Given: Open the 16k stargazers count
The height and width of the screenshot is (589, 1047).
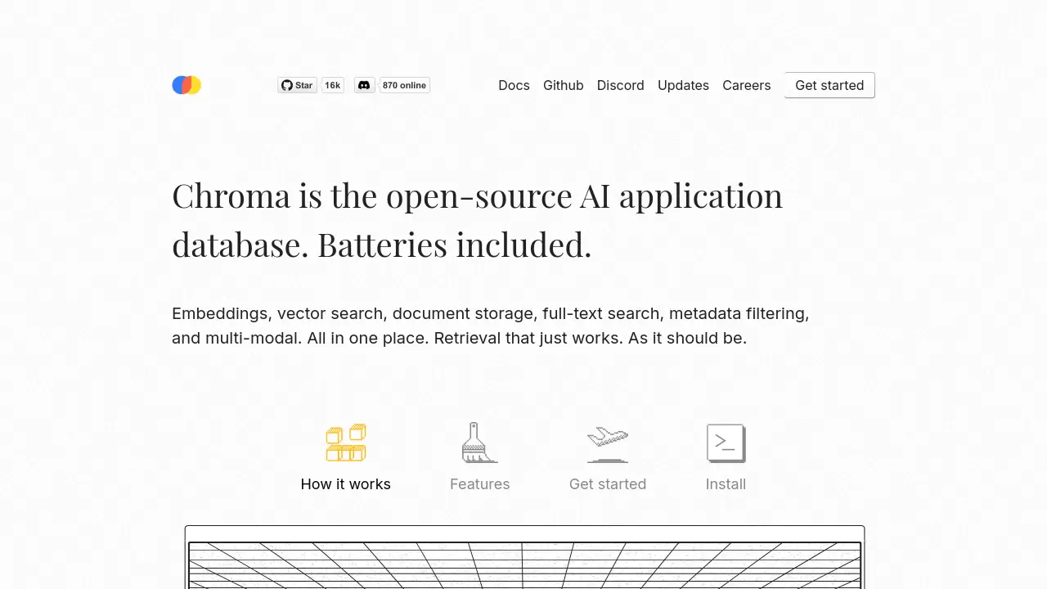Looking at the screenshot, I should [x=333, y=85].
